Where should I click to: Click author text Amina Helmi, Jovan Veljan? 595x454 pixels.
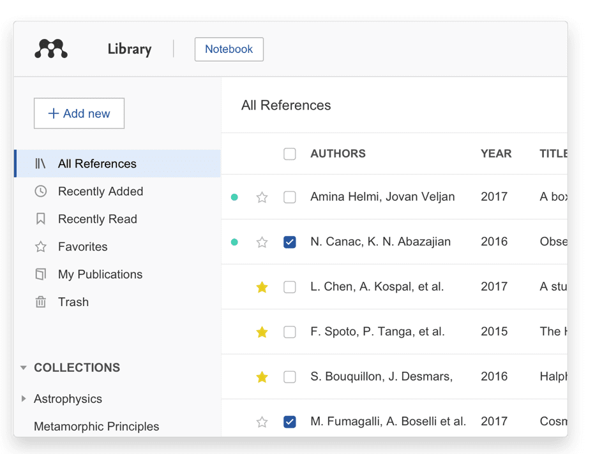pyautogui.click(x=382, y=196)
